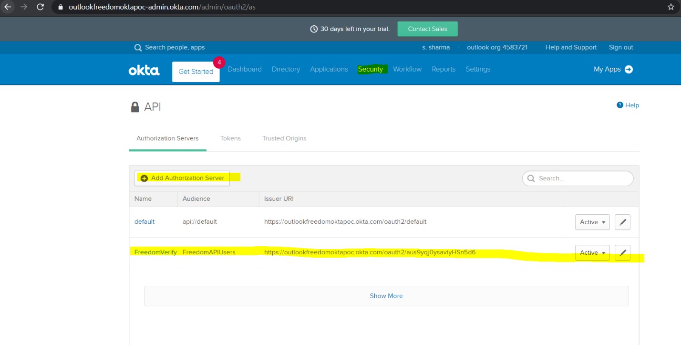Click the browser back arrow
The width and height of the screenshot is (681, 345).
(x=8, y=7)
